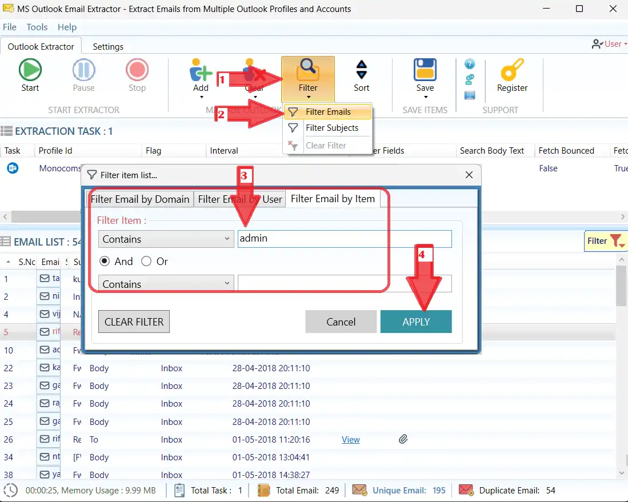This screenshot has height=502, width=628.
Task: Click the APPLY button
Action: tap(416, 322)
